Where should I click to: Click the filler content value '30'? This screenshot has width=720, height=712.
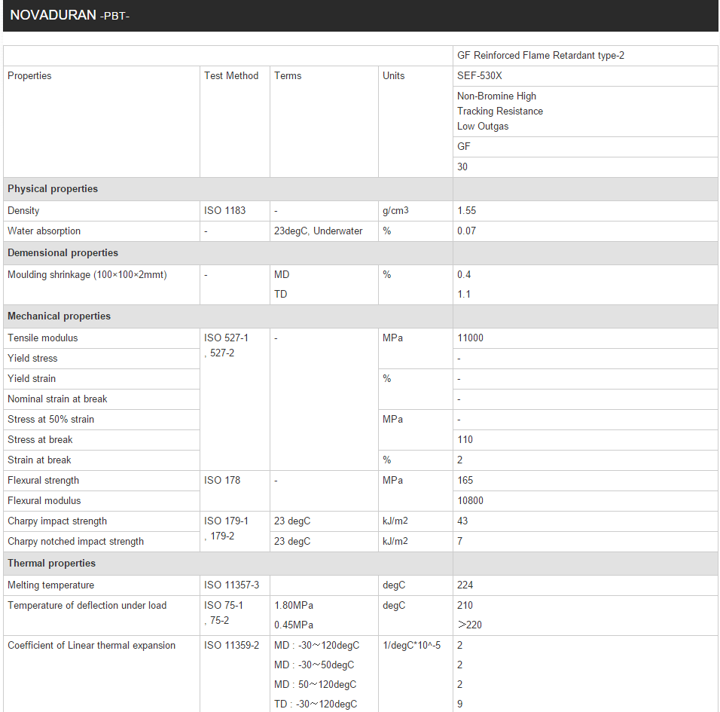coord(462,167)
